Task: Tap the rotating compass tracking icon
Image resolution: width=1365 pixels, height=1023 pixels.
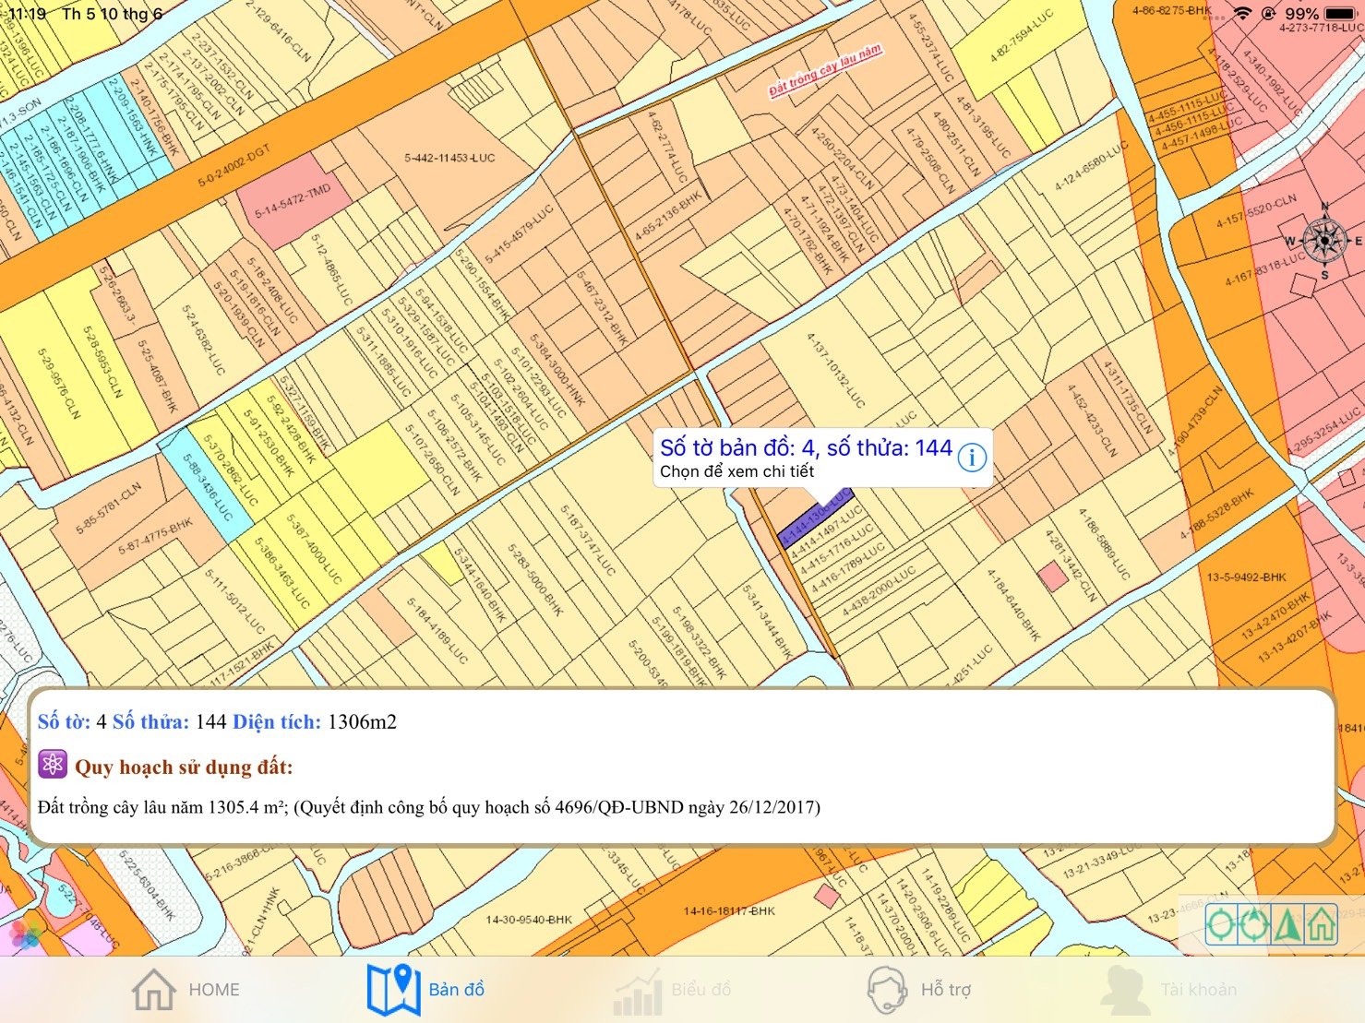Action: (1254, 924)
